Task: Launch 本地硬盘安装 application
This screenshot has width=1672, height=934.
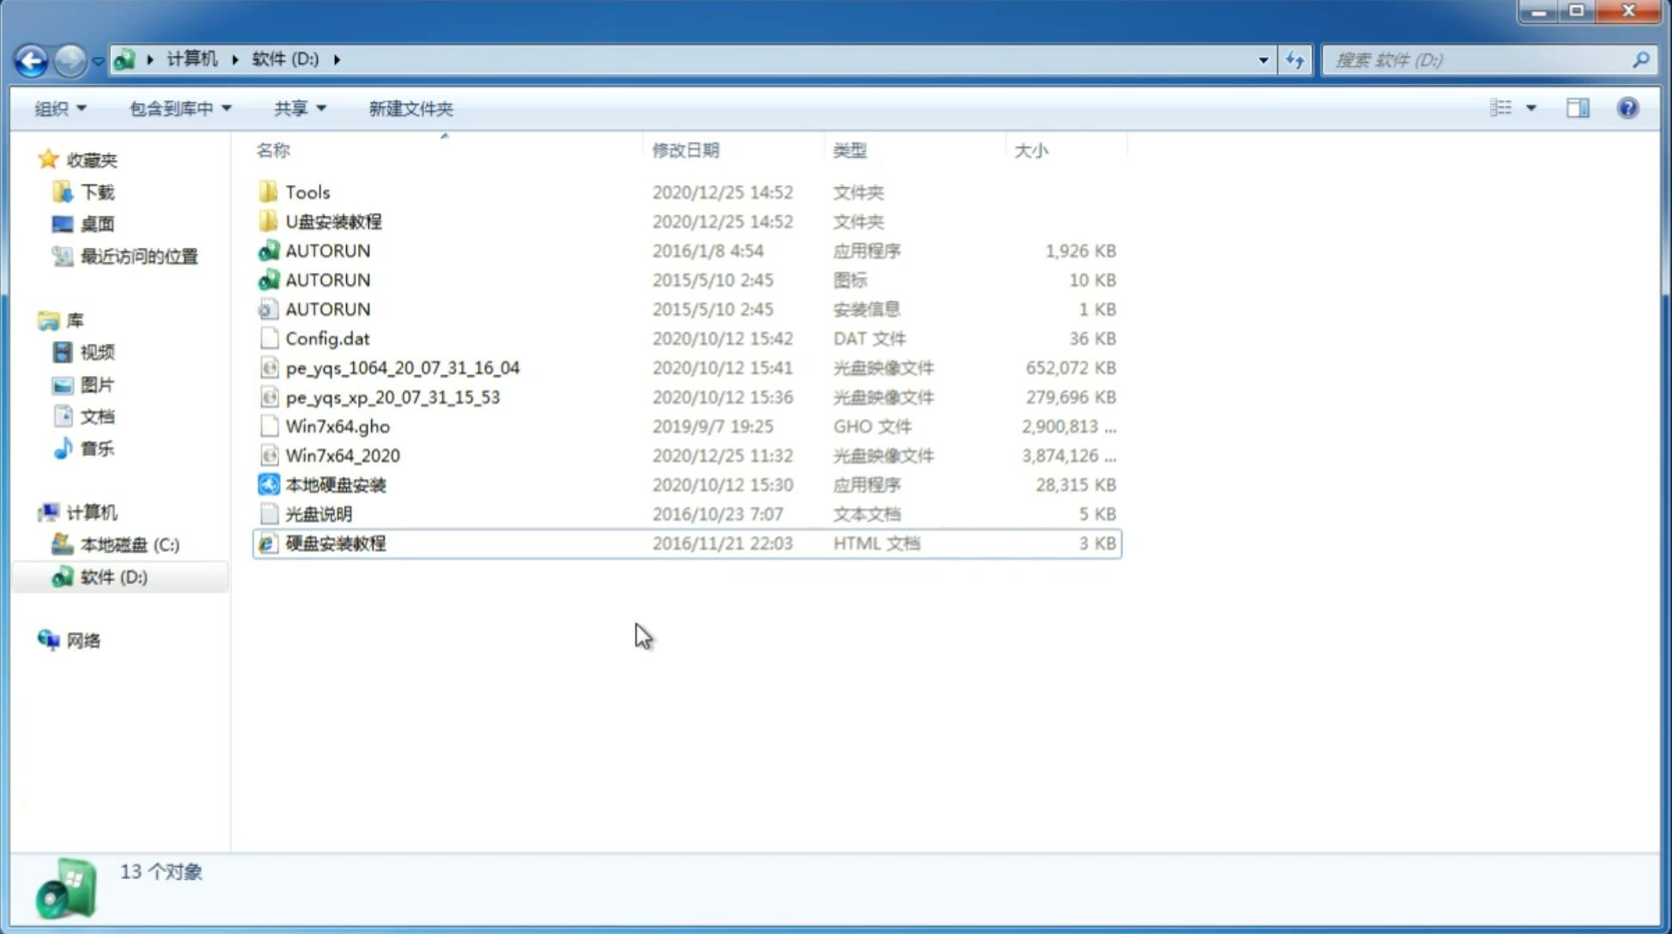Action: (x=335, y=484)
